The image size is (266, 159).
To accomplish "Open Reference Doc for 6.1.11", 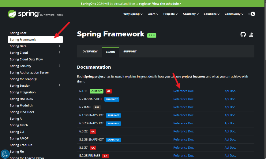I will coord(184,91).
